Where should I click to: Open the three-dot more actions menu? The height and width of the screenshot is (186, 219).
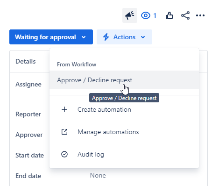click(200, 15)
